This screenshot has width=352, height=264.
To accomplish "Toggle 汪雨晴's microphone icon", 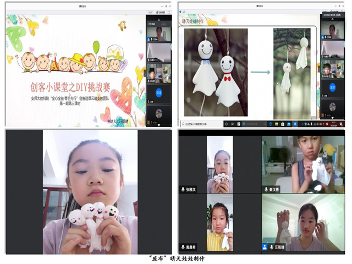I will (272, 247).
